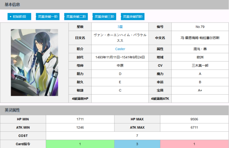Click the Japanese name cell text
Image resolution: width=229 pixels, height=148 pixels.
120,38
